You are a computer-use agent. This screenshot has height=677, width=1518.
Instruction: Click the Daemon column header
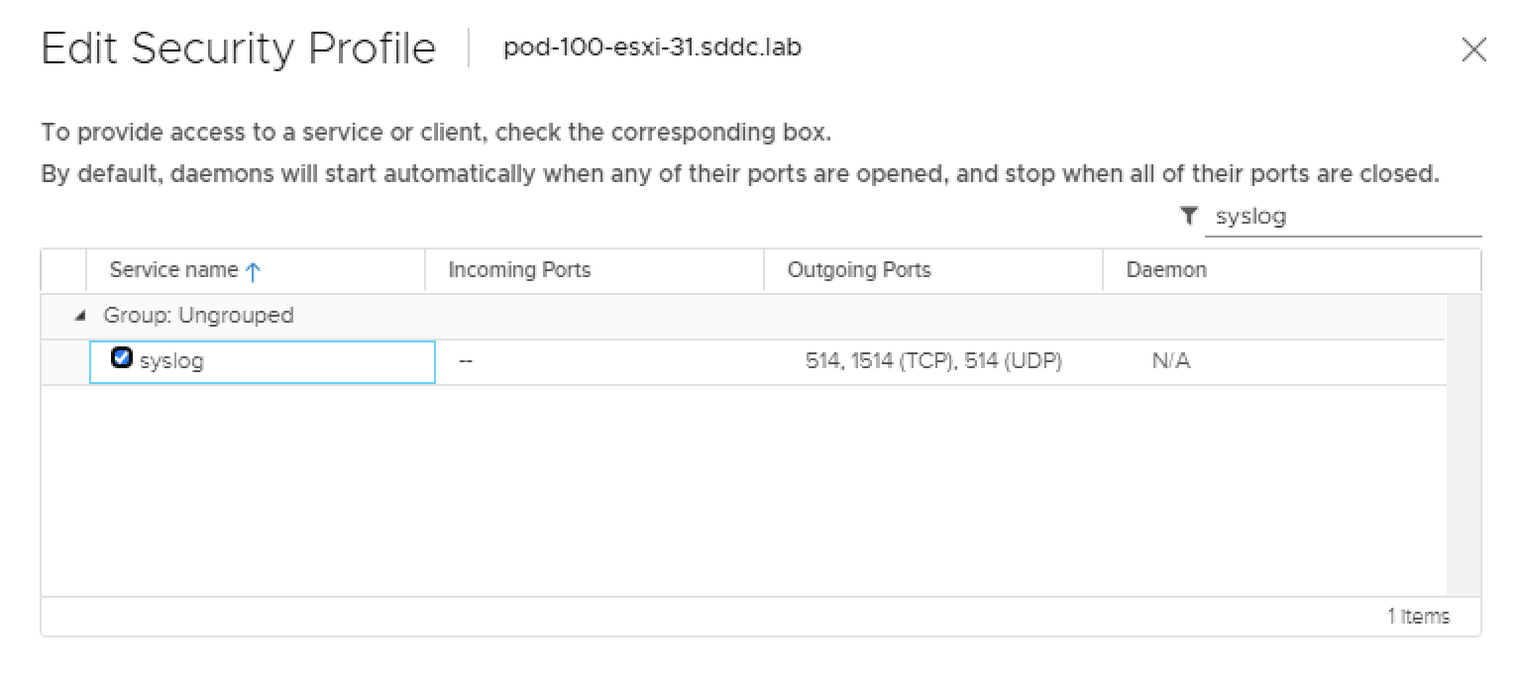[x=1166, y=270]
